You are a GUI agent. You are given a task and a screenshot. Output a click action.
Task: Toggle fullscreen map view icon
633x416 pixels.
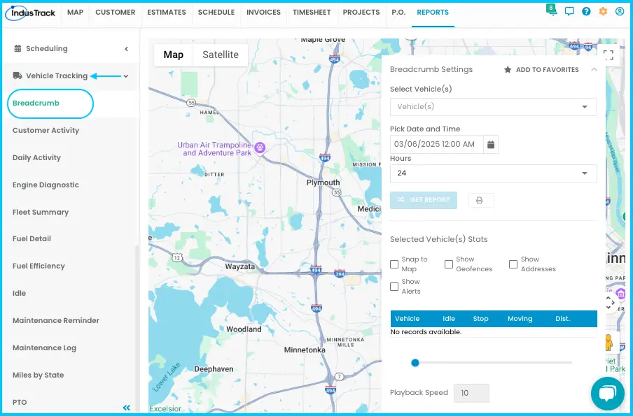click(x=608, y=55)
